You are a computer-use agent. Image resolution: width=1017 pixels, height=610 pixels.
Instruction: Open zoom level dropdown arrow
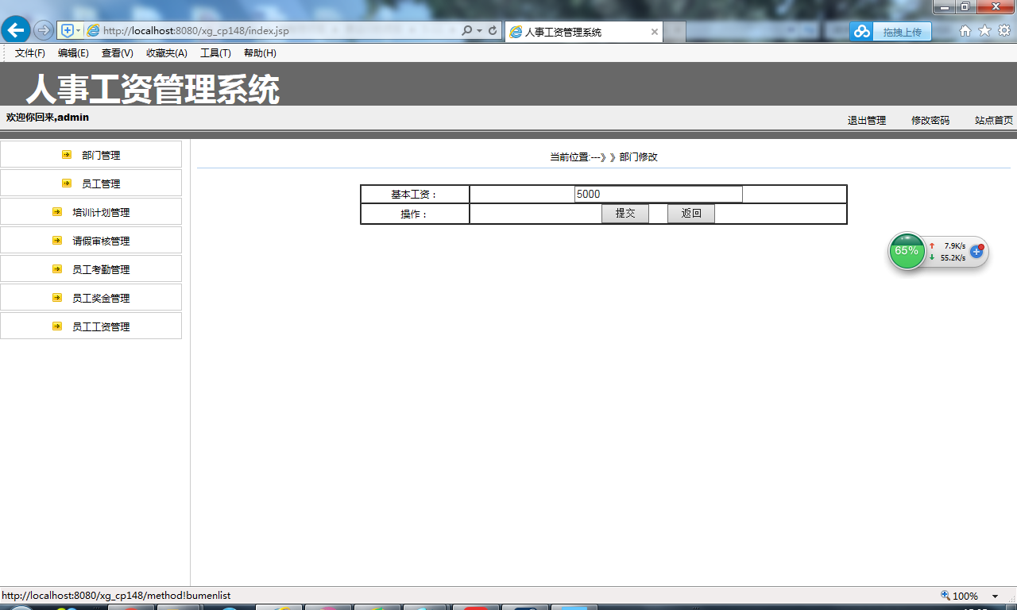click(995, 596)
